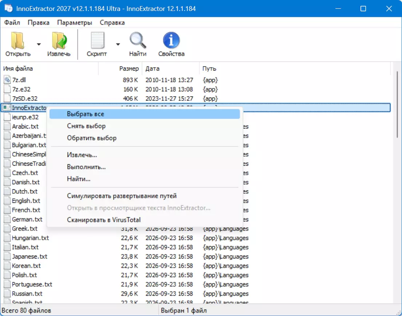Screen dimensions: 402x316
Task: Click the 29,6 K size value
Action: tap(130, 294)
